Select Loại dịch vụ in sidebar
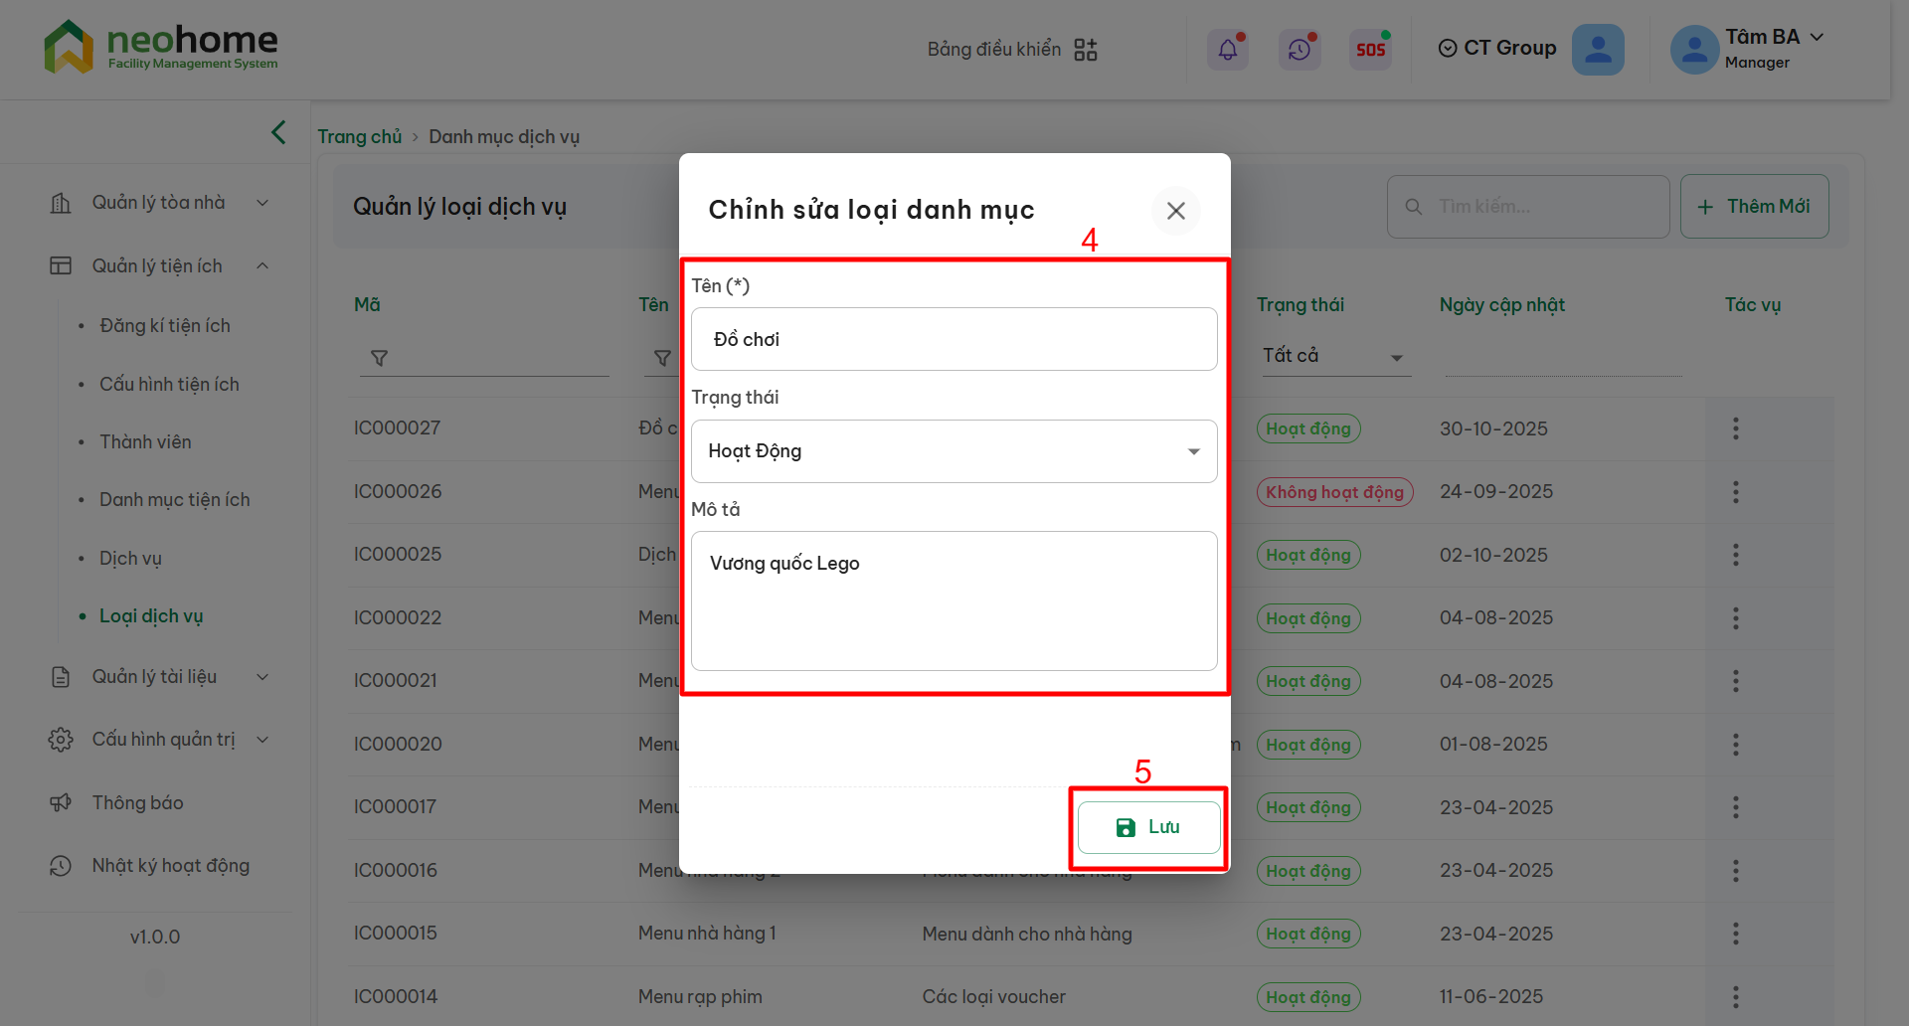This screenshot has height=1026, width=1909. click(x=151, y=616)
